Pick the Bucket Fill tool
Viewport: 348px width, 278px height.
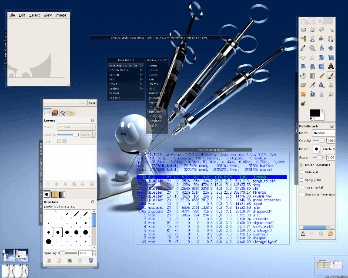(303, 76)
